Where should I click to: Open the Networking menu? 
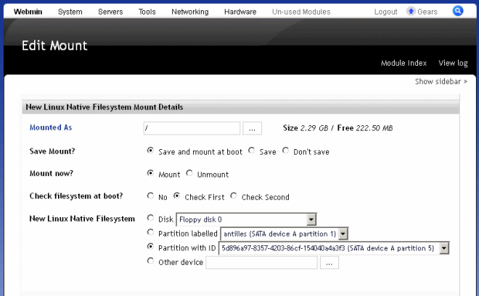click(x=190, y=12)
